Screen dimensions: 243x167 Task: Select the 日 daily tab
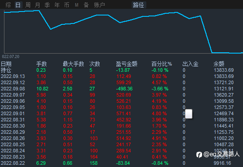[x=18, y=5]
